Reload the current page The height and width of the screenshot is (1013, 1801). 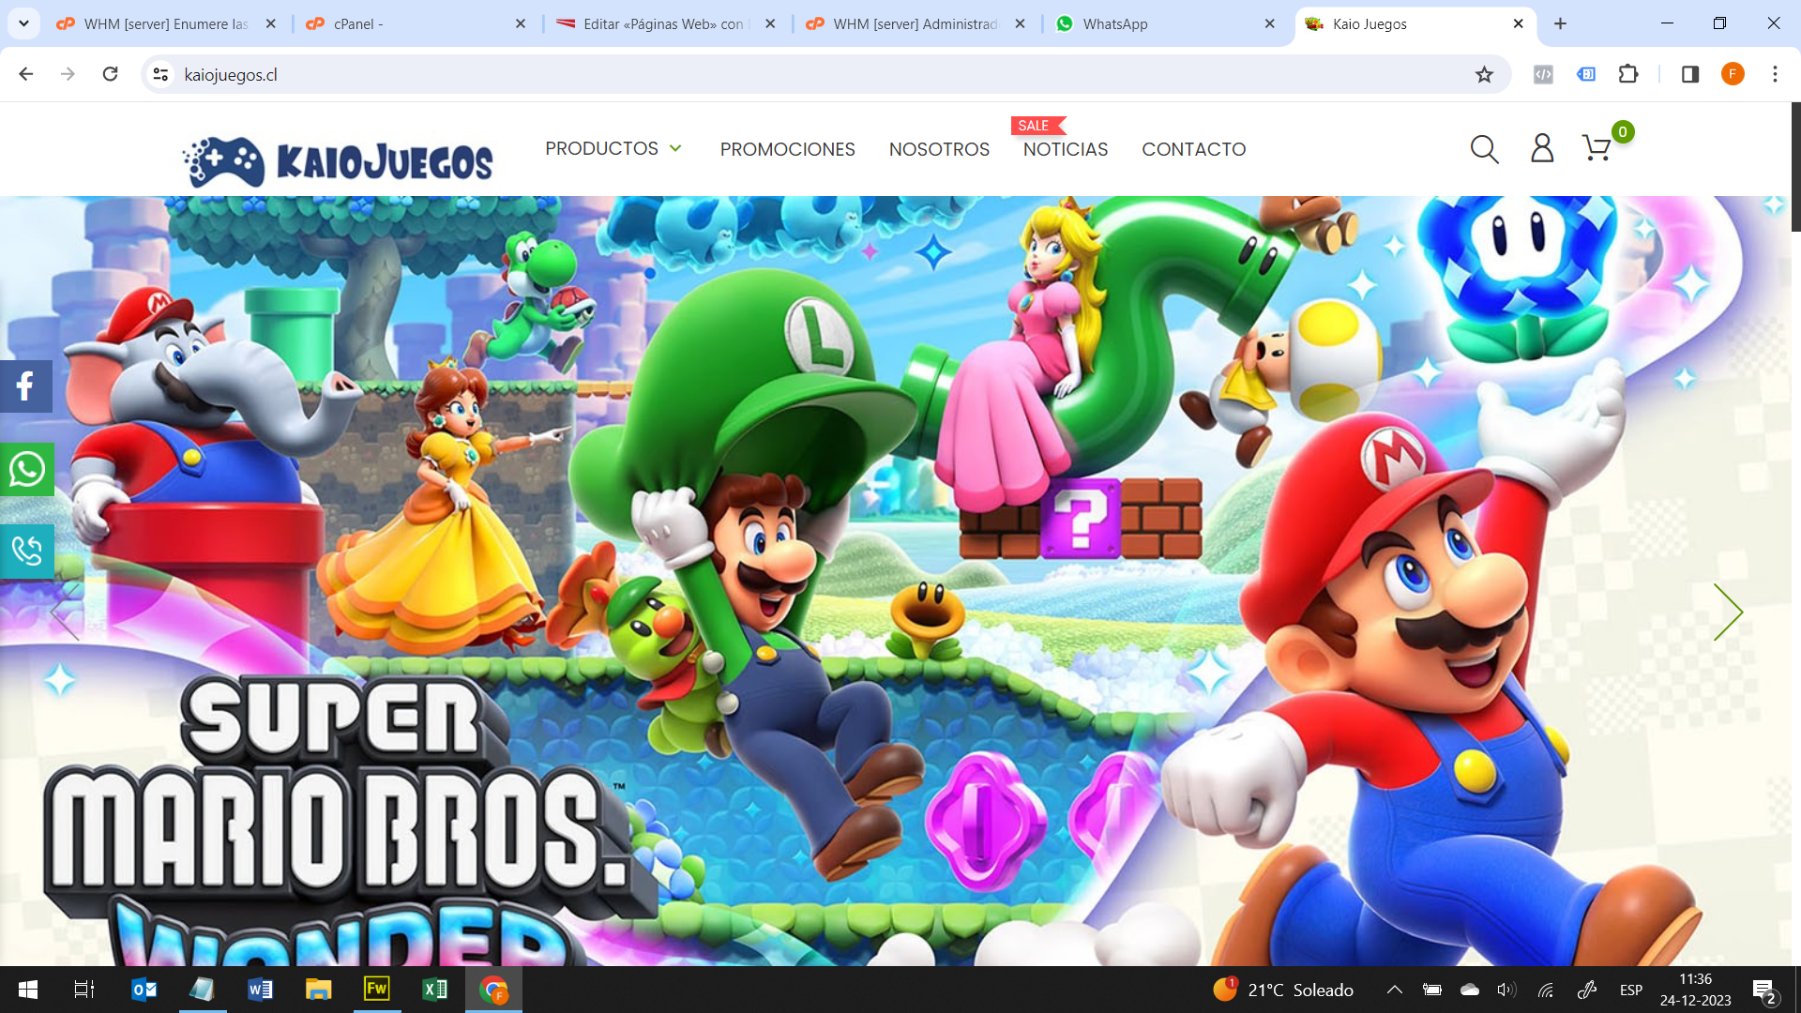click(x=111, y=74)
